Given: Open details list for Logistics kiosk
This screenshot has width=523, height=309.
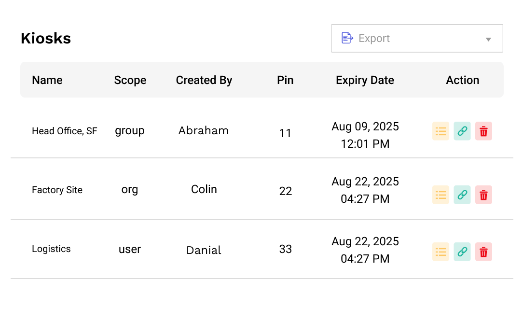Looking at the screenshot, I should point(440,252).
